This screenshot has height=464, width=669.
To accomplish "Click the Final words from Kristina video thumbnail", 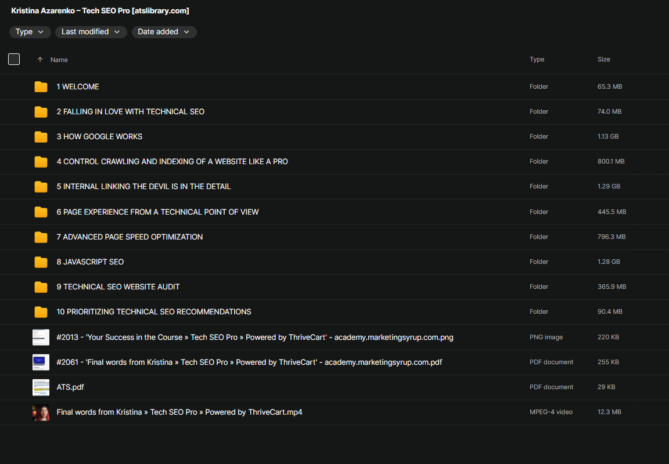I will [x=41, y=412].
